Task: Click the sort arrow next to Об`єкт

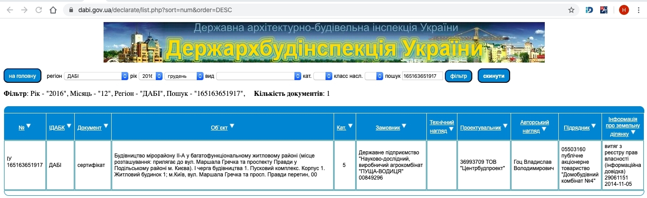Action: pos(232,126)
